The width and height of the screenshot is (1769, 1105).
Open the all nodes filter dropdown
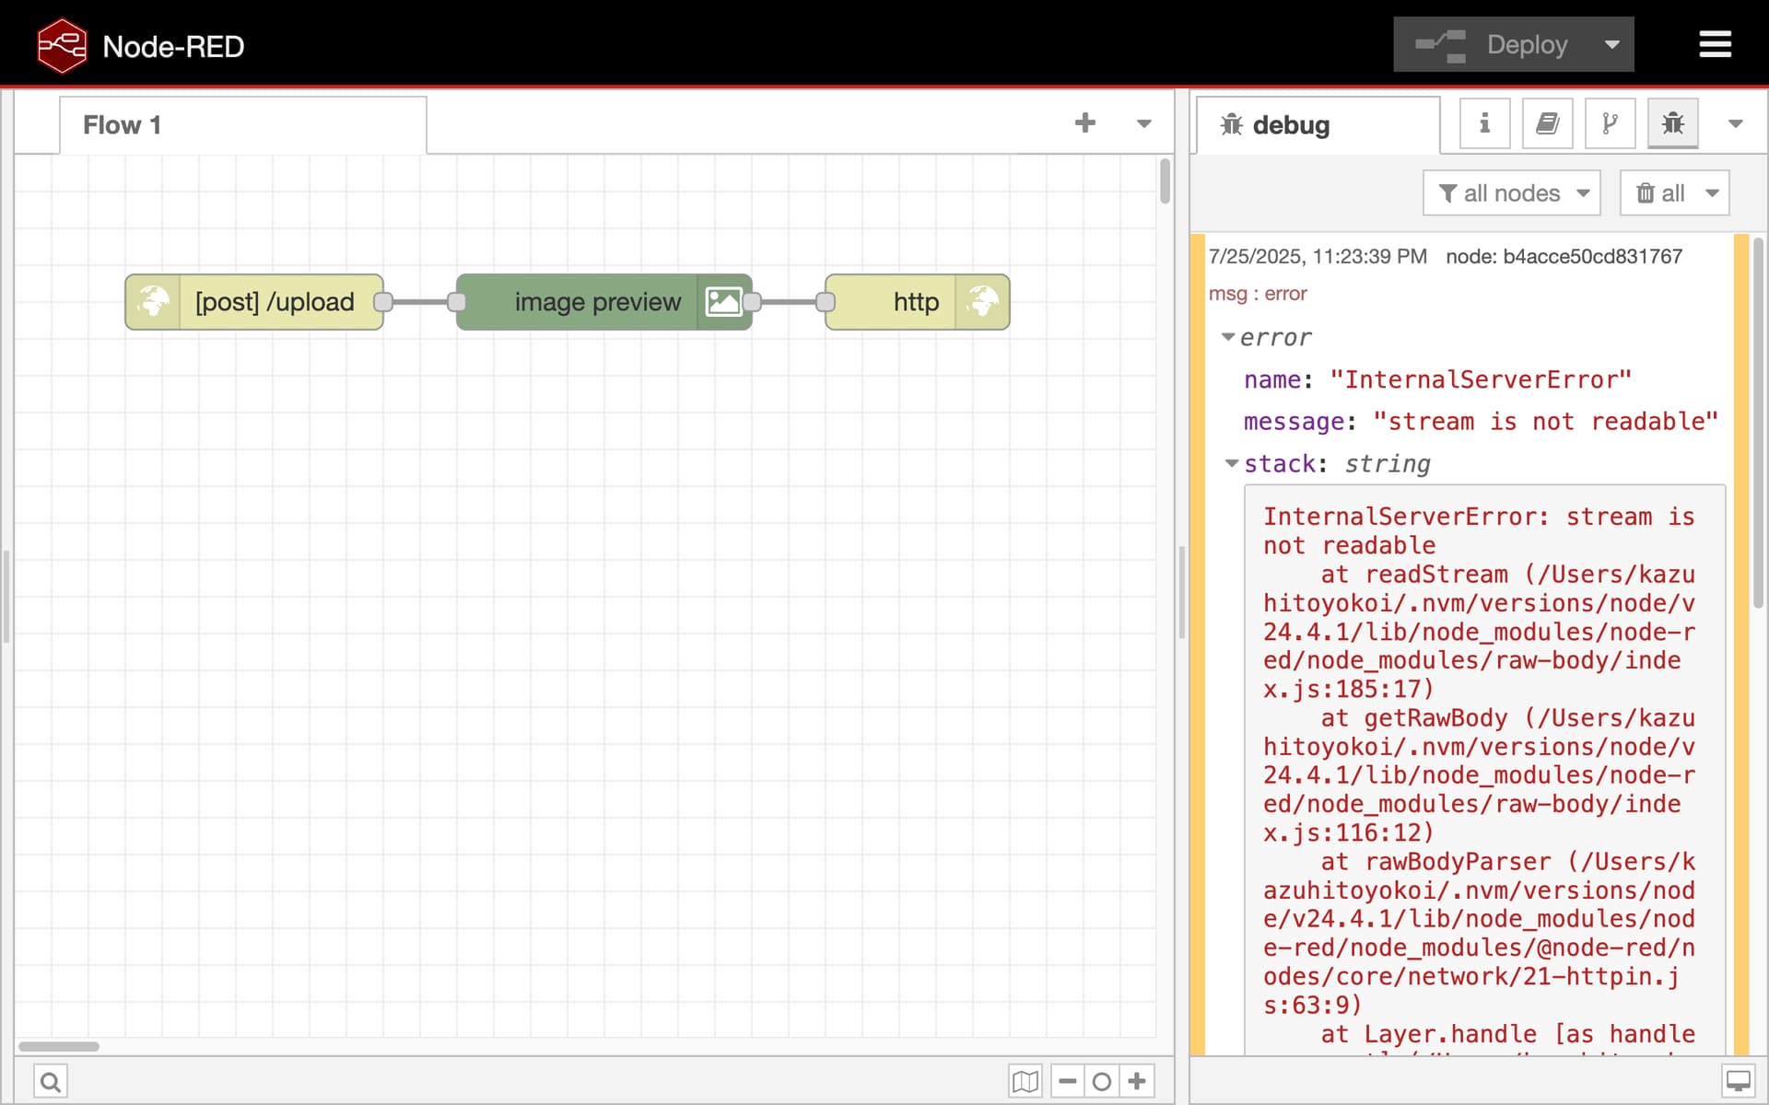pyautogui.click(x=1511, y=192)
